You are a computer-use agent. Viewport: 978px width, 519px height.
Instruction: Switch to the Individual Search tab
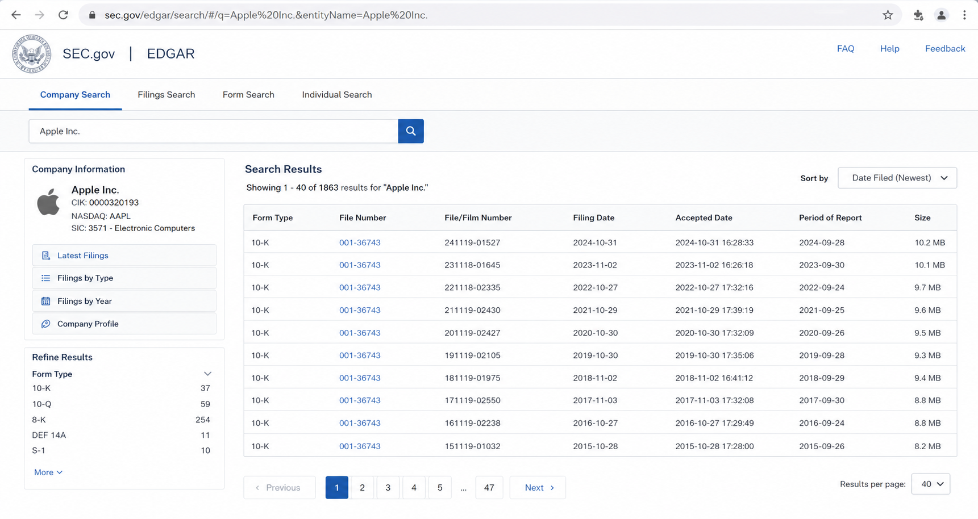[337, 95]
